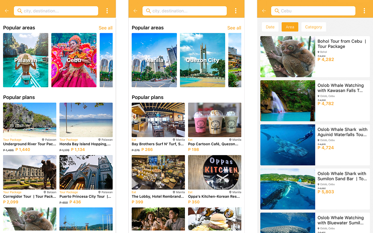Select Bohol Tour from Cebu listing
The height and width of the screenshot is (233, 373).
pyautogui.click(x=315, y=57)
